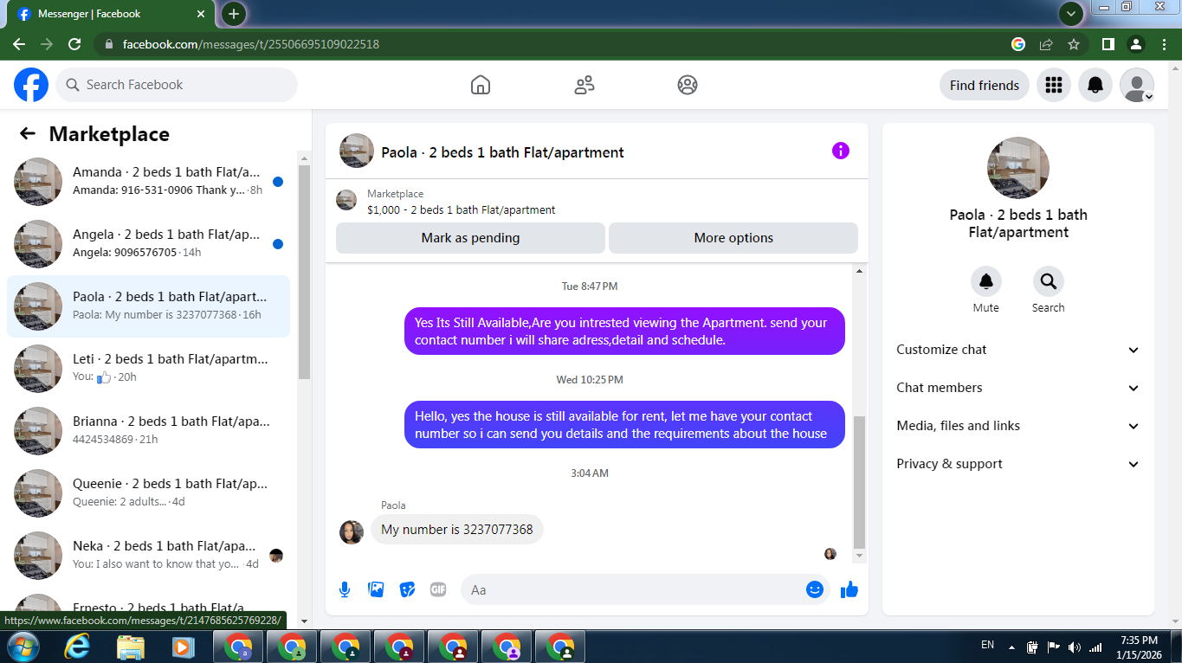
Task: Reload the page in Chrome
Action: [x=74, y=44]
